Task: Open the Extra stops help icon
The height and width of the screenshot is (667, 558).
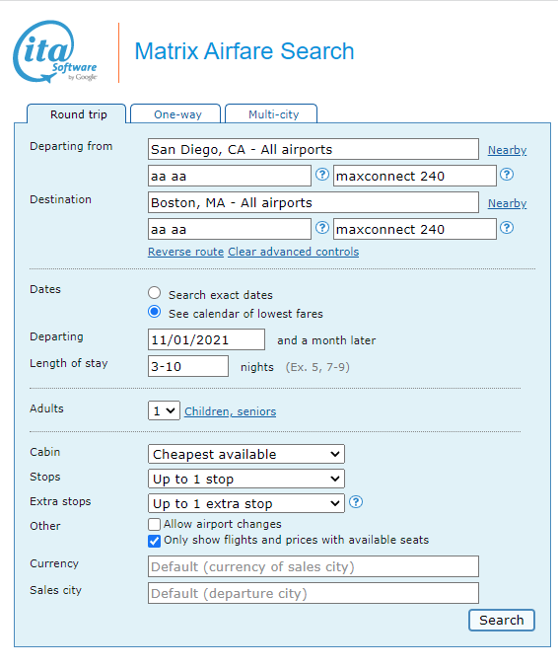Action: 356,502
